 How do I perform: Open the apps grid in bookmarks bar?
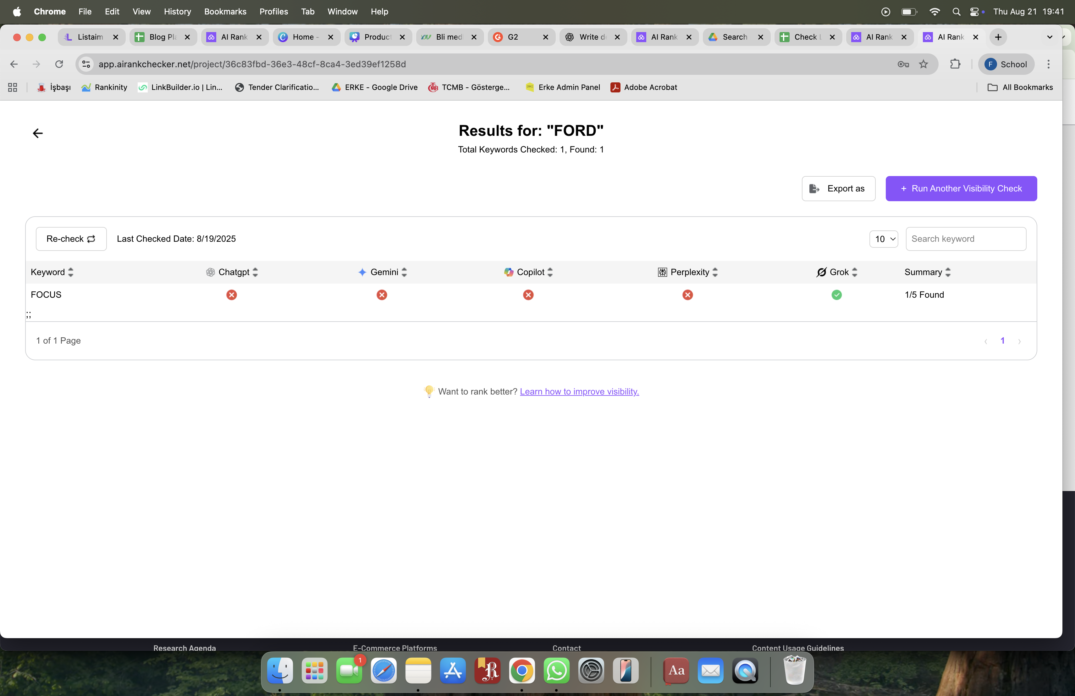(13, 87)
